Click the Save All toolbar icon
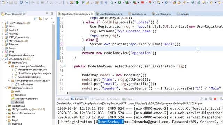 click(x=15, y=2)
